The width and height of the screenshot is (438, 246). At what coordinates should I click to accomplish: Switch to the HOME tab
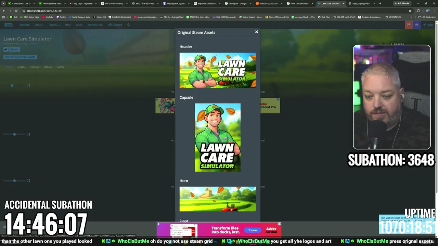[x=9, y=67]
